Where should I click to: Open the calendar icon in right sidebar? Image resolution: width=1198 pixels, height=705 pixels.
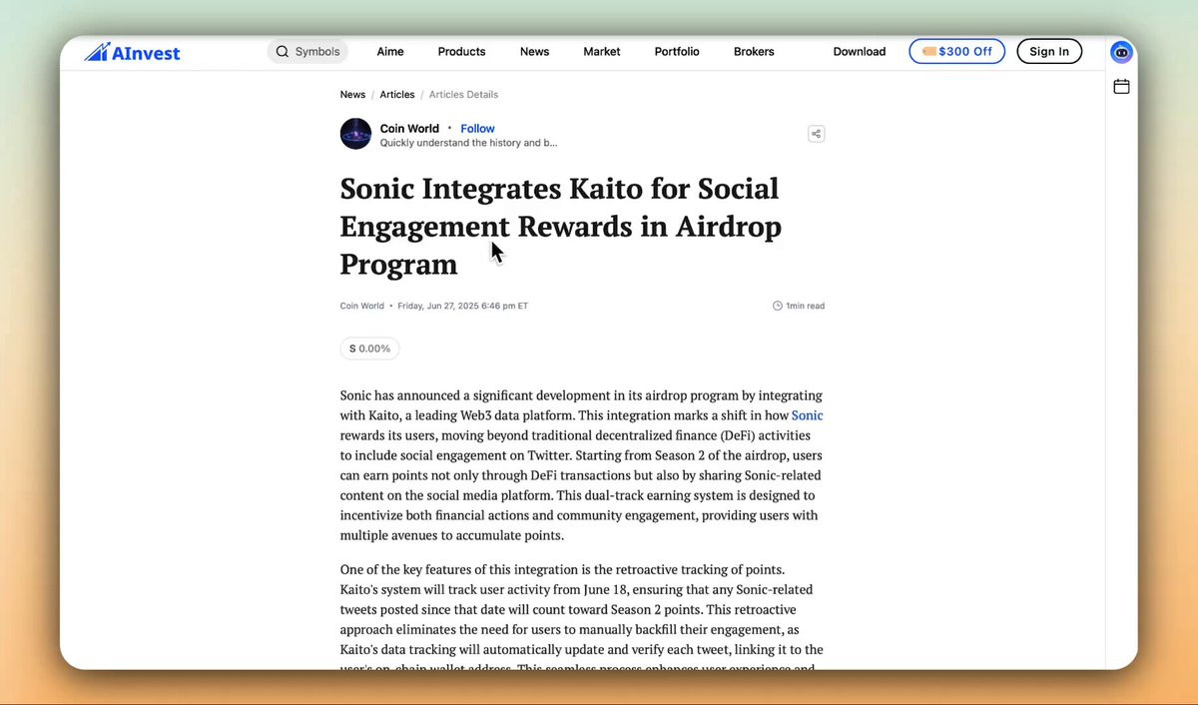click(x=1121, y=87)
